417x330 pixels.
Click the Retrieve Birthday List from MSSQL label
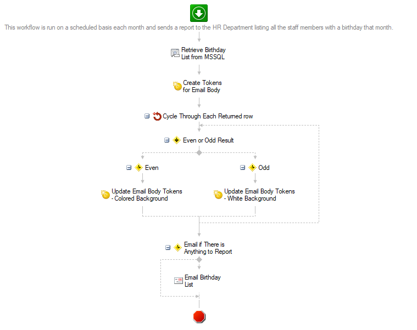point(203,53)
